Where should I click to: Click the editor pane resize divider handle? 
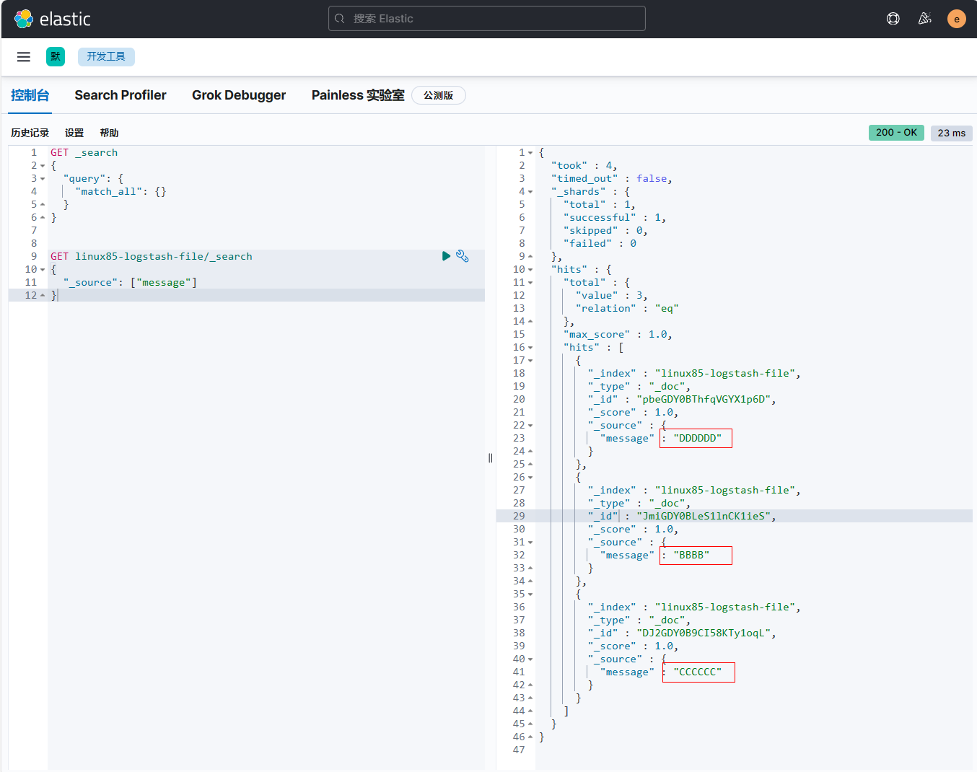coord(491,458)
